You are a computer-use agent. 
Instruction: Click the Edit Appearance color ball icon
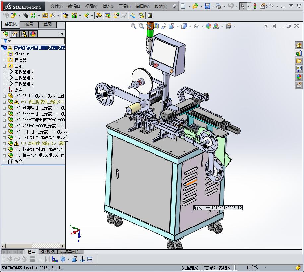tap(209, 26)
